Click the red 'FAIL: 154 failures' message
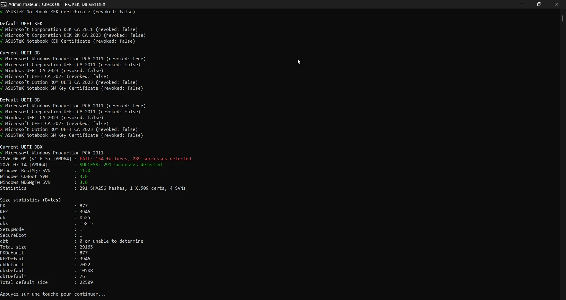 click(x=136, y=159)
